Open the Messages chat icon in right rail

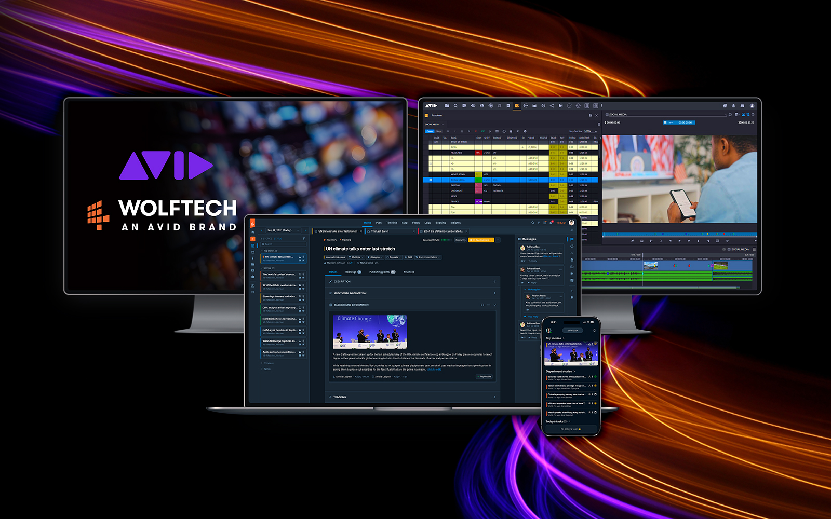(x=572, y=239)
